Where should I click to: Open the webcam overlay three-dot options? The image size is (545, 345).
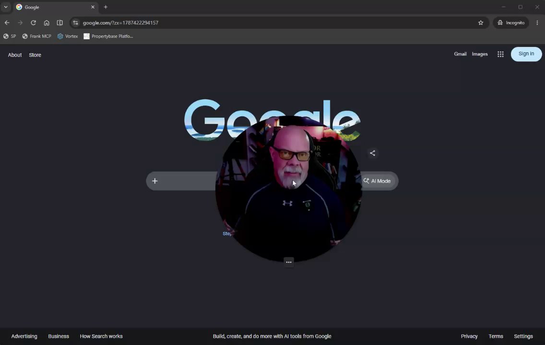289,262
